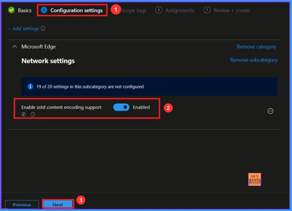Go to the Scope tags step

133,11
